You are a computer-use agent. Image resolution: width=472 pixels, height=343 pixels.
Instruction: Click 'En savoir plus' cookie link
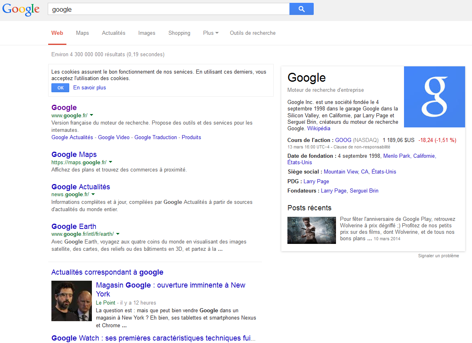(89, 87)
